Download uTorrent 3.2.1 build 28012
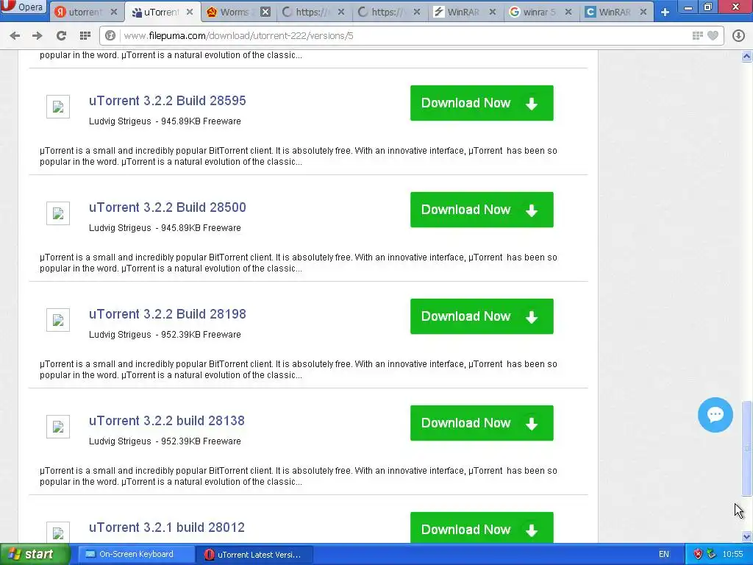 tap(482, 528)
